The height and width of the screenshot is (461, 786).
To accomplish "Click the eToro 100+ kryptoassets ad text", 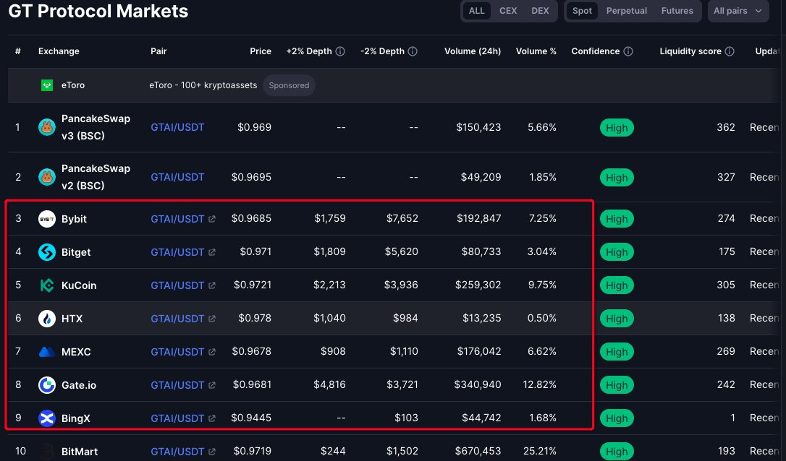I will click(x=203, y=85).
